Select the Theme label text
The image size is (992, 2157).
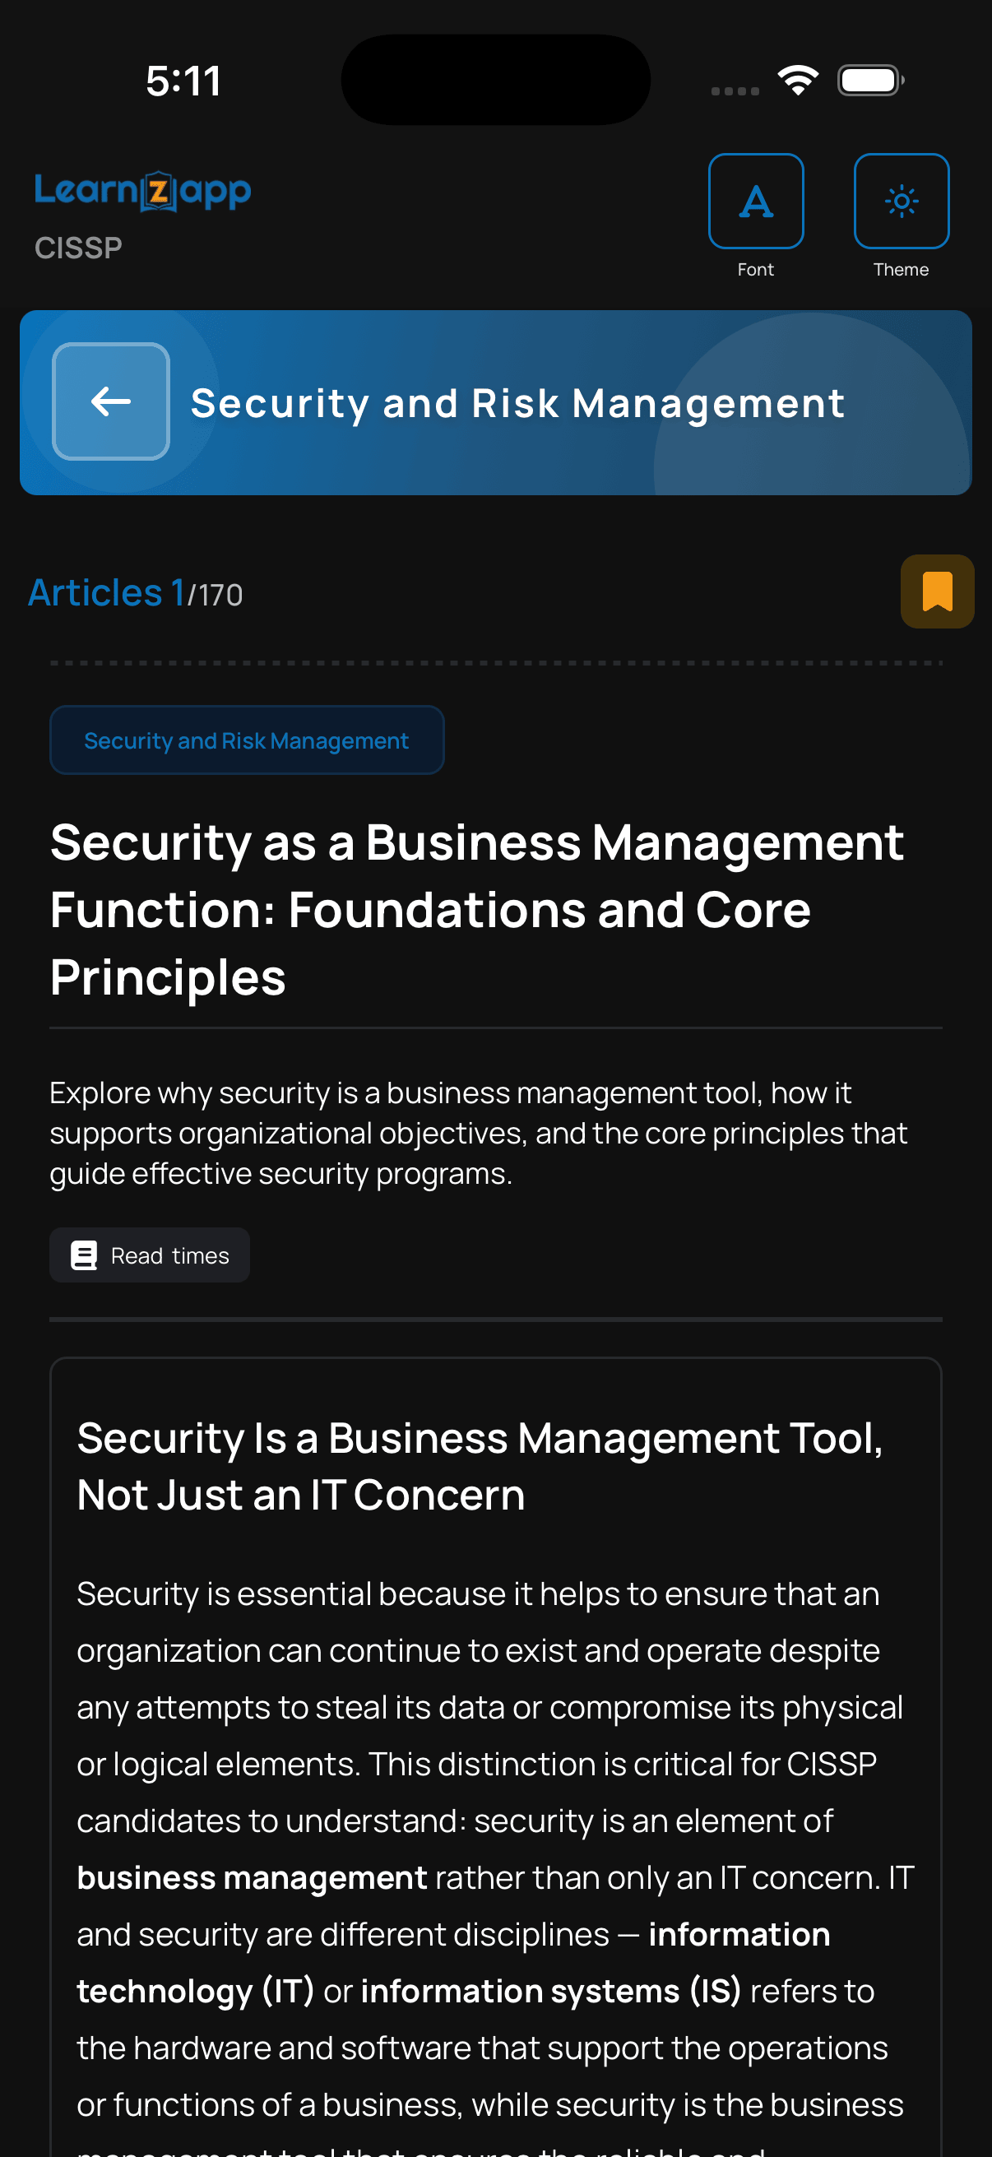coord(901,270)
